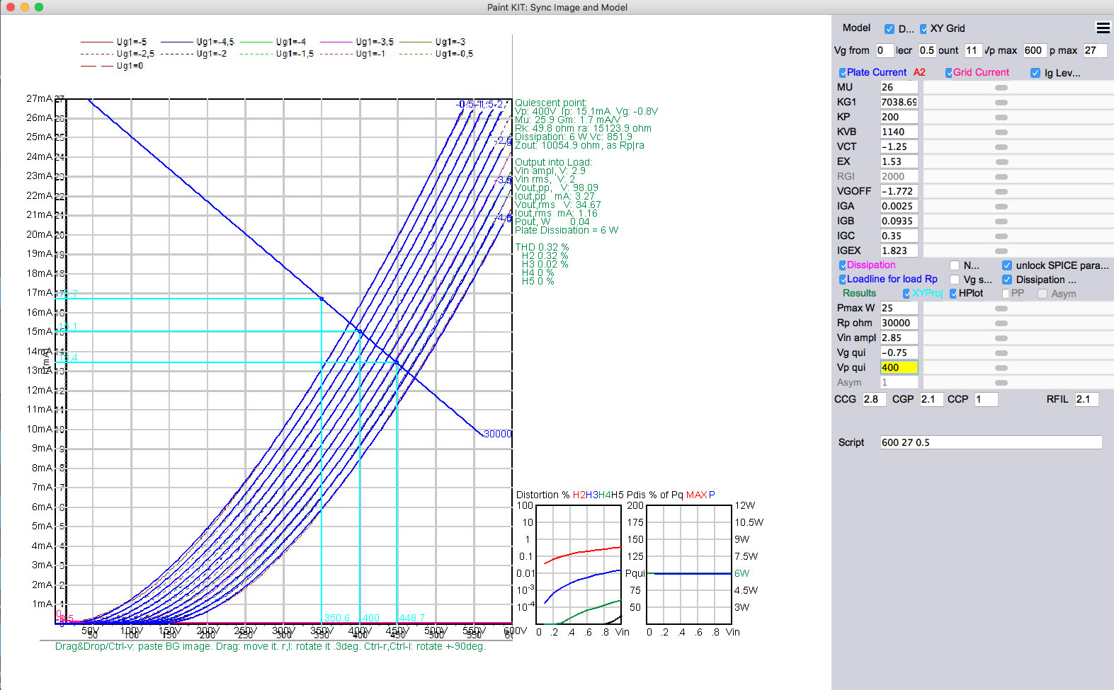Click the KP slider handle

1001,117
